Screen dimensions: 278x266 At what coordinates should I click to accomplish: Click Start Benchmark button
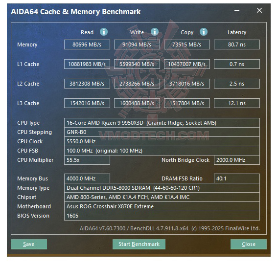pyautogui.click(x=139, y=244)
